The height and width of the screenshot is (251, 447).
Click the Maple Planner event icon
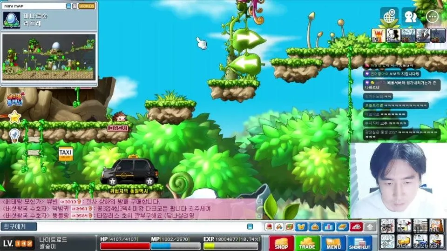pos(15,99)
